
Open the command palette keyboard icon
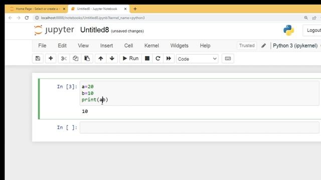228,58
